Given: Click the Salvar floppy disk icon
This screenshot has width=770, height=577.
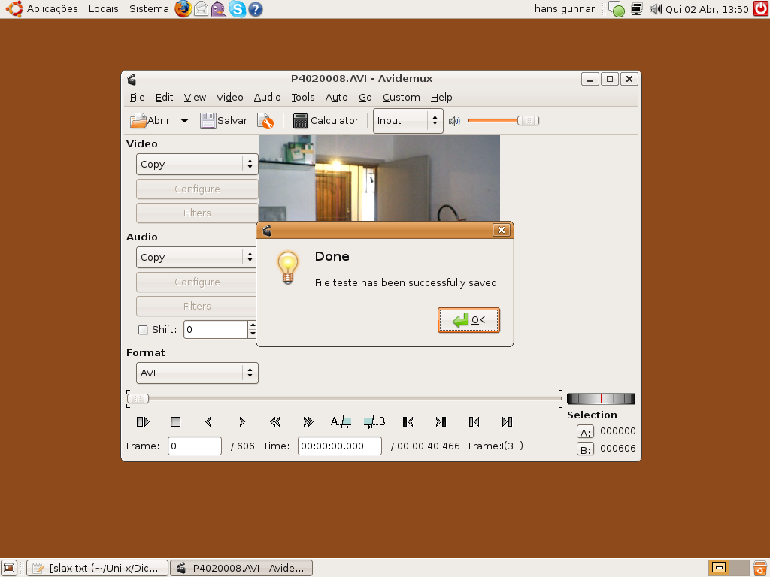Looking at the screenshot, I should tap(208, 121).
